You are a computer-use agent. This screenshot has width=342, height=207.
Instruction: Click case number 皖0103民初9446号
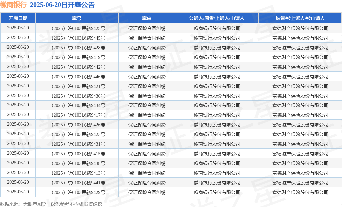(x=87, y=77)
